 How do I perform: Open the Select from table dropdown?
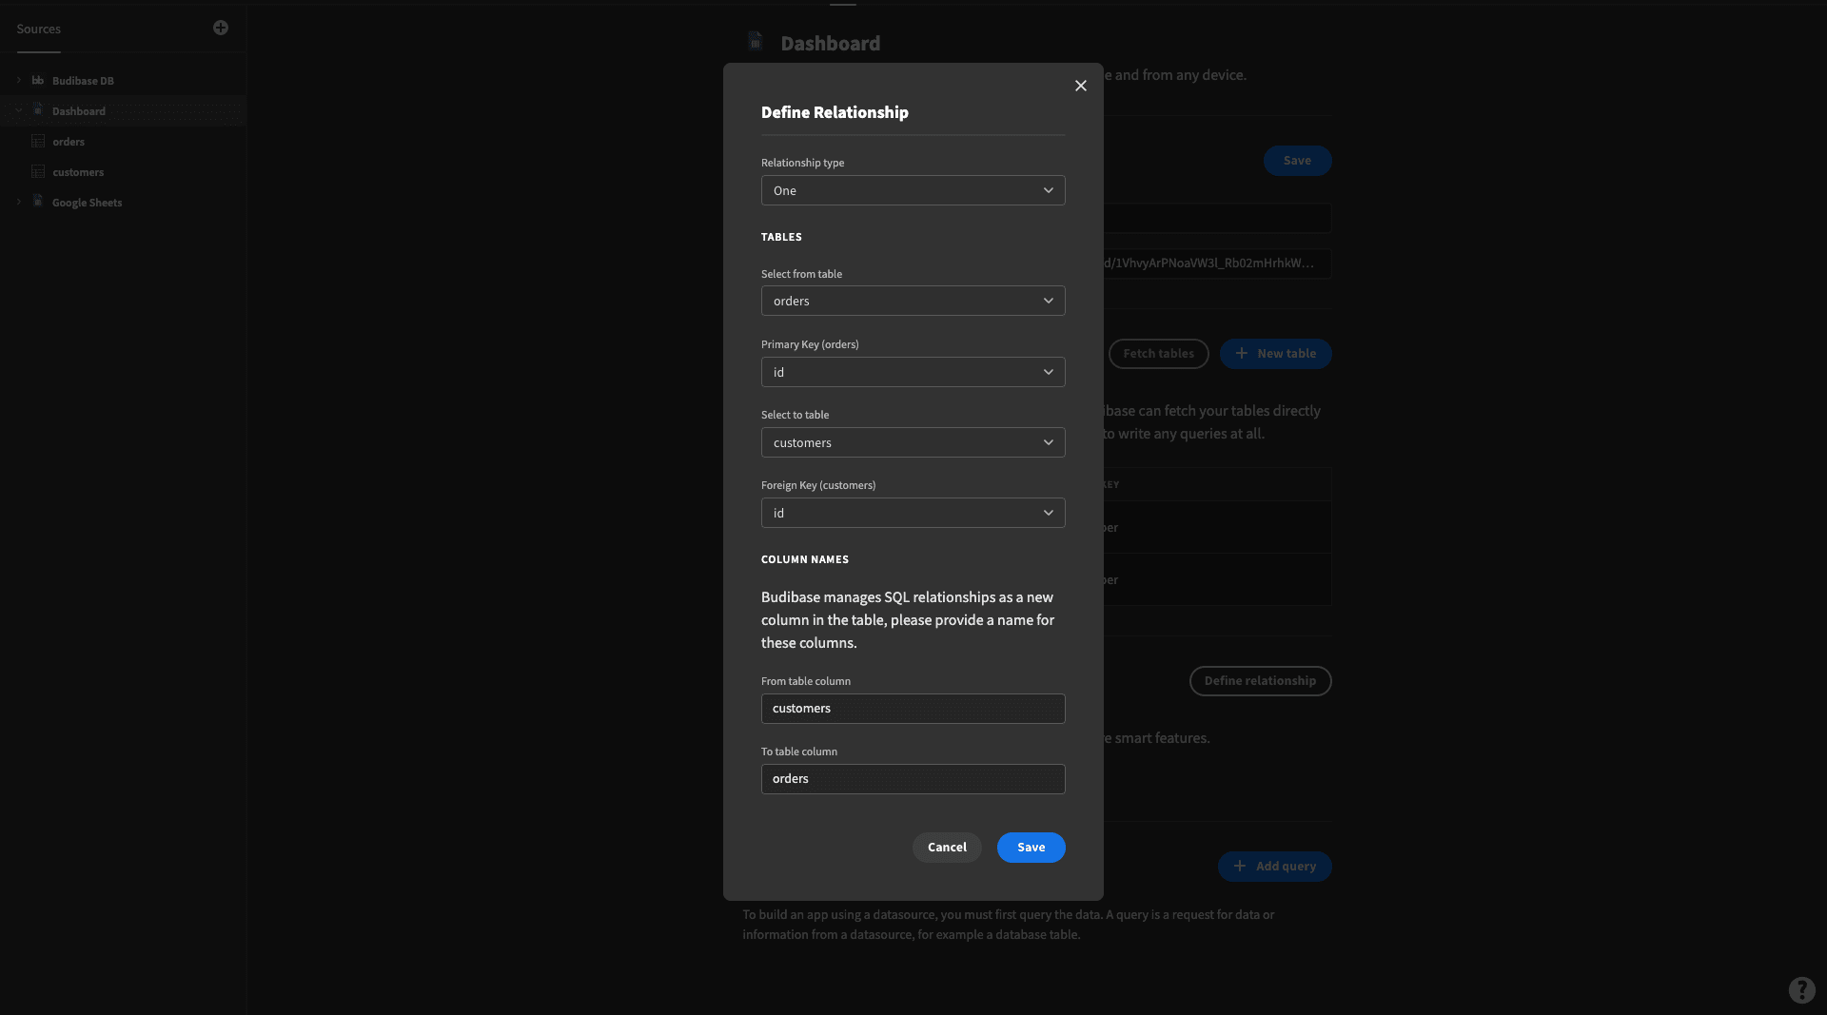tap(913, 301)
